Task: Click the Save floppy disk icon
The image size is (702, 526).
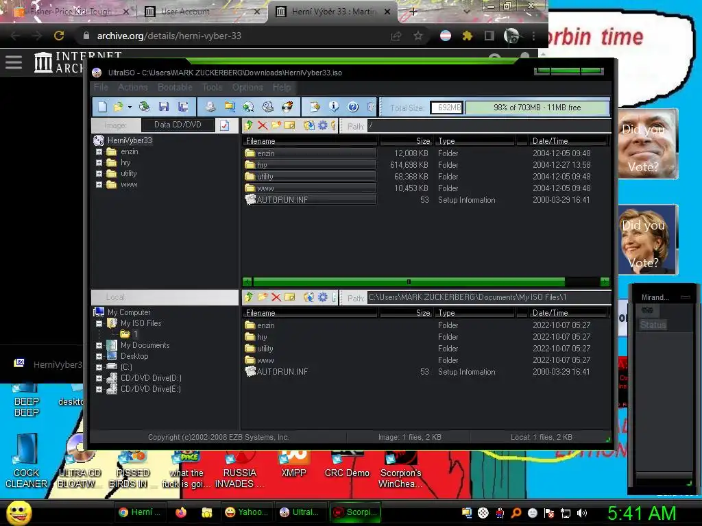Action: point(164,107)
